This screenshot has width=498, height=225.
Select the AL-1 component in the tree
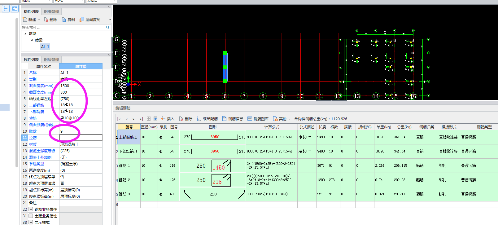(x=45, y=47)
